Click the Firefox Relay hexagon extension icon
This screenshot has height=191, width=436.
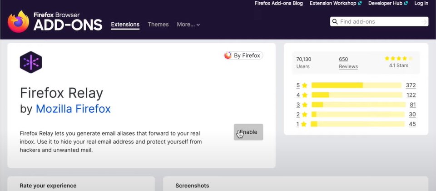pos(31,62)
